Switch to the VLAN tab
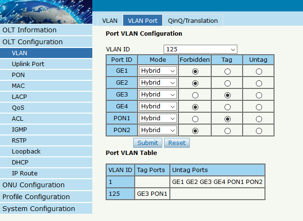This screenshot has width=303, height=221. pos(110,20)
